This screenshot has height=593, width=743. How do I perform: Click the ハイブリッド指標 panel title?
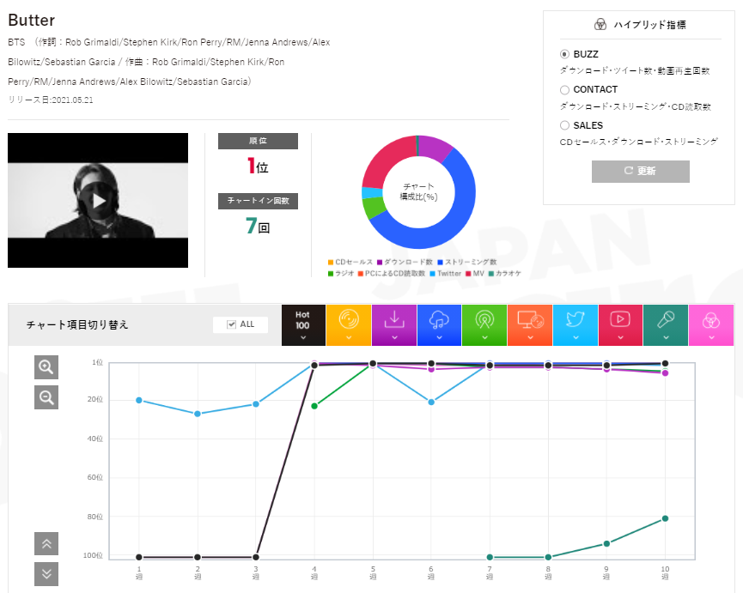pos(649,25)
